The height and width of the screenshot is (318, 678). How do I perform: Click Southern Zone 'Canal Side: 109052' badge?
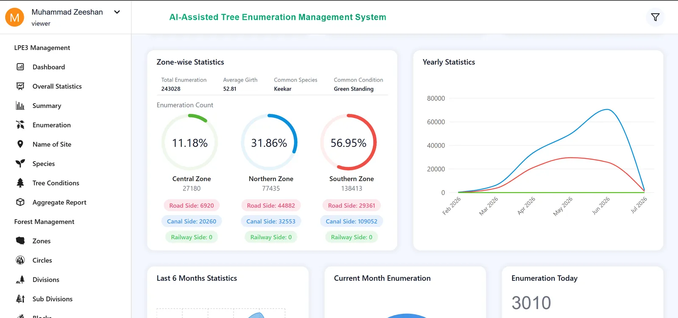pyautogui.click(x=352, y=221)
